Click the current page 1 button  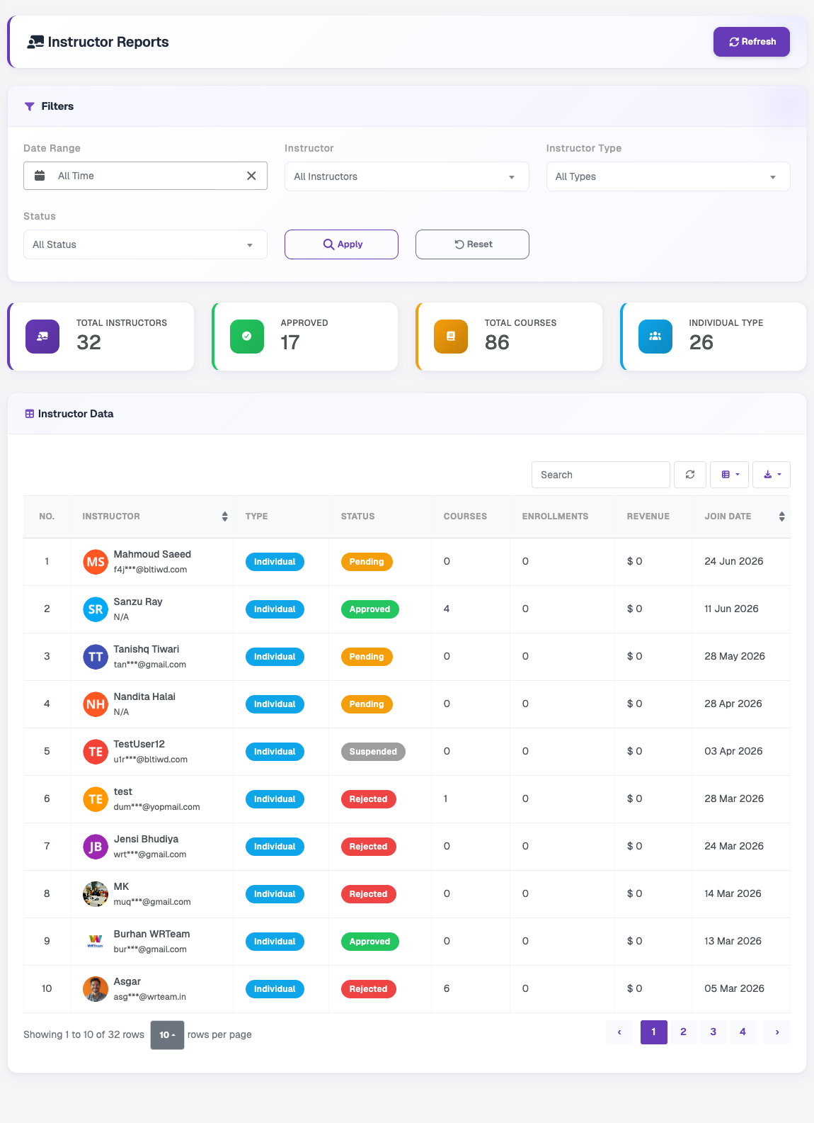(x=653, y=1032)
